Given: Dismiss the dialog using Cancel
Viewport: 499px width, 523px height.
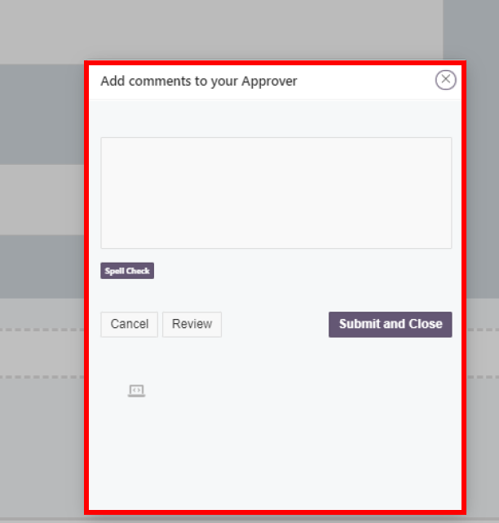Looking at the screenshot, I should point(129,324).
